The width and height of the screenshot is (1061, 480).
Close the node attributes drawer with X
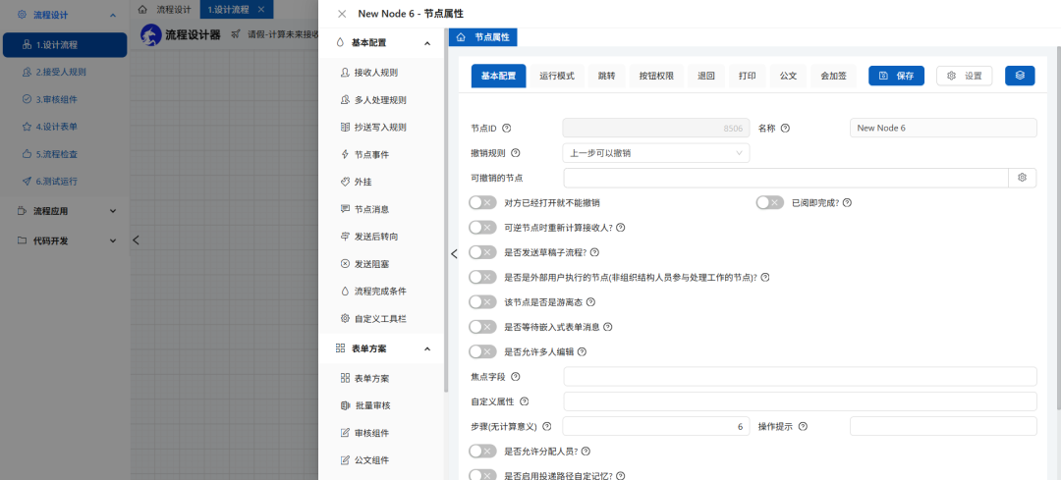point(342,14)
